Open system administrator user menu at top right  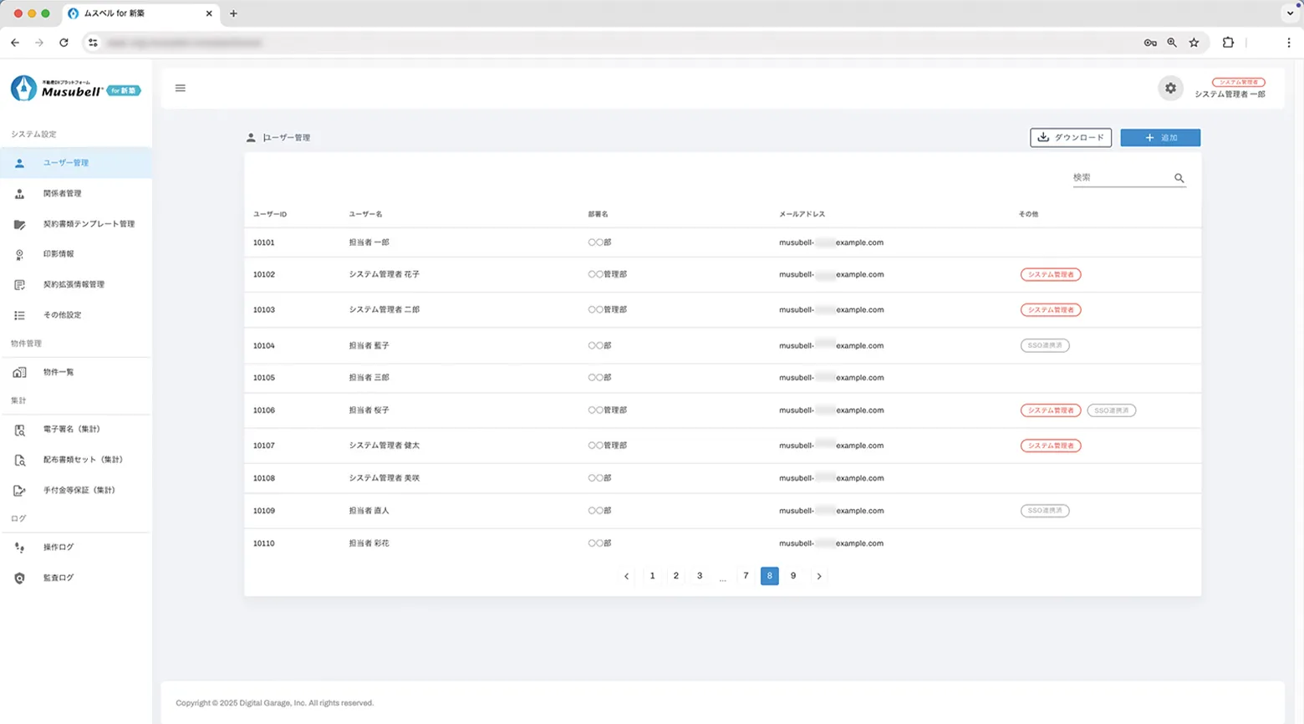[x=1230, y=89]
